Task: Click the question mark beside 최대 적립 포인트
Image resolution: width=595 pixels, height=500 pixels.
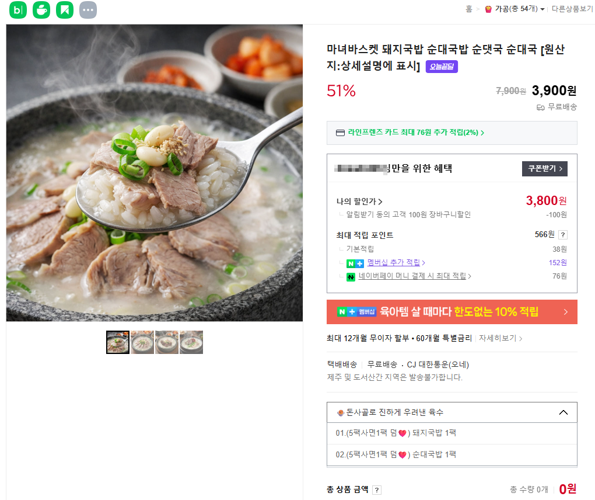Action: click(x=563, y=234)
